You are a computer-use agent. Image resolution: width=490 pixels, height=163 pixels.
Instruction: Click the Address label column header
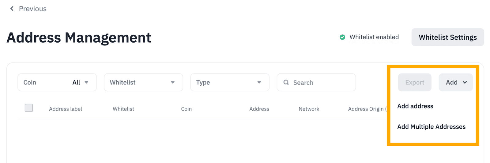(x=66, y=109)
